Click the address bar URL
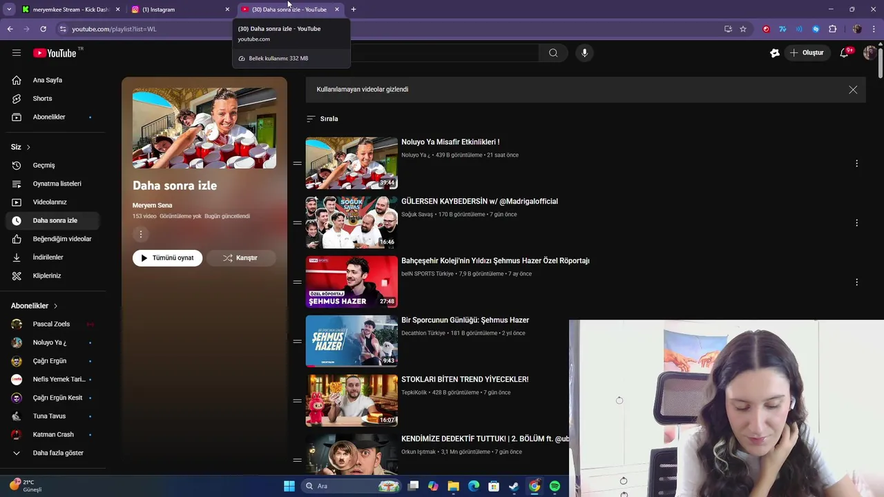The height and width of the screenshot is (497, 884). click(114, 29)
